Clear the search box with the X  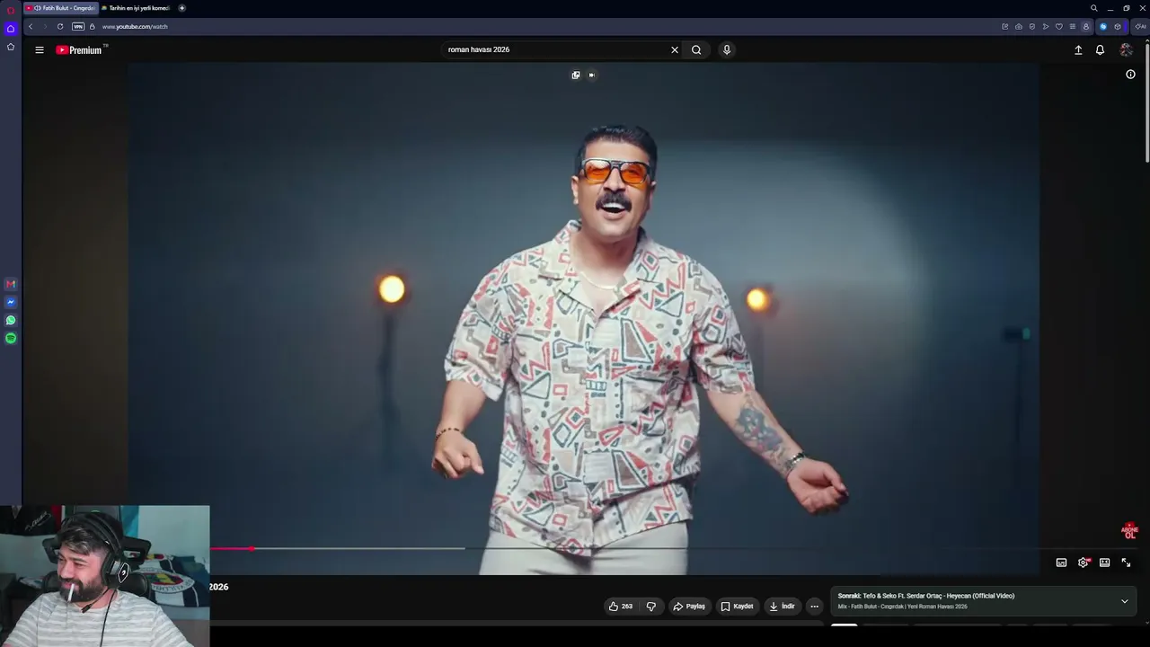(x=675, y=50)
